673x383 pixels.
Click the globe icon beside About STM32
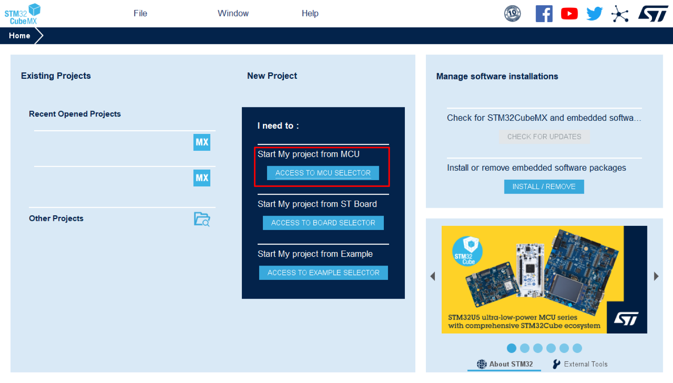(481, 364)
